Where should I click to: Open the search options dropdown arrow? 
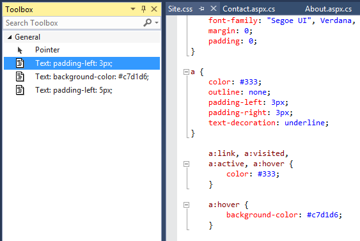(157, 22)
